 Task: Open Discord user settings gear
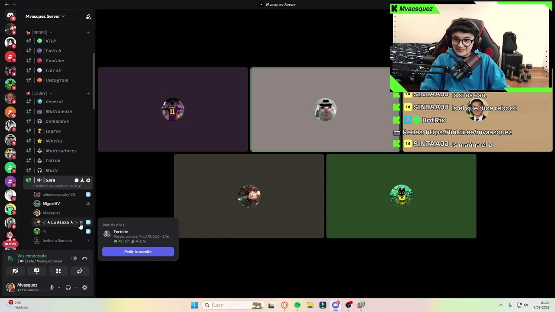pos(85,287)
